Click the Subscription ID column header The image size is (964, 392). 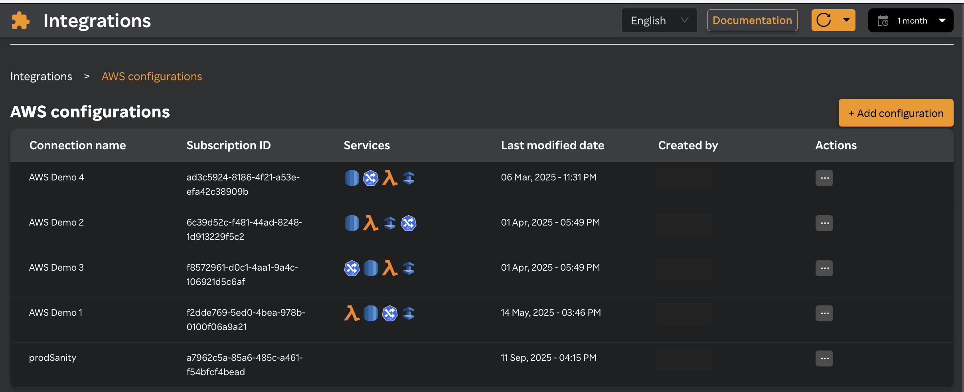pos(229,145)
